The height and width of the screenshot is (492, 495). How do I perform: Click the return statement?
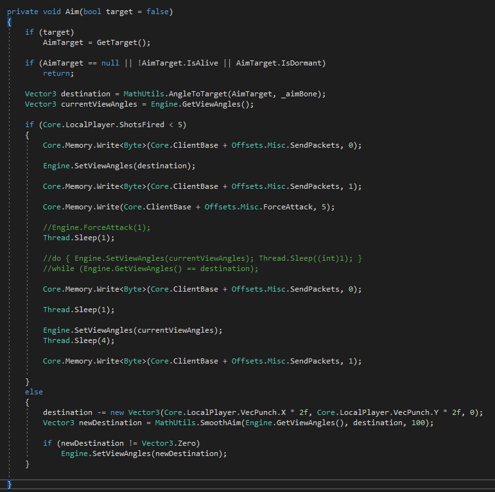56,73
